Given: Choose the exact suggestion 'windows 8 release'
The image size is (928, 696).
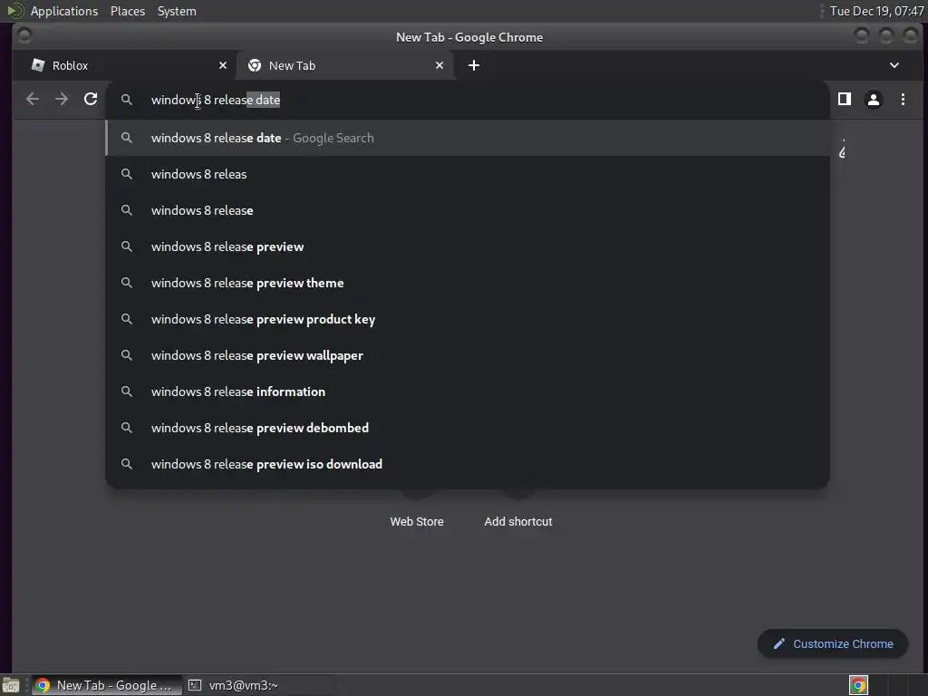Looking at the screenshot, I should click(x=468, y=210).
